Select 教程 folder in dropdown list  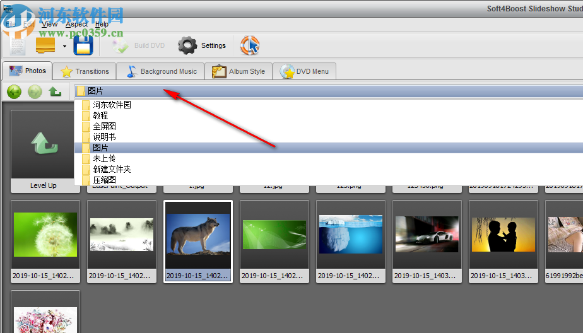pyautogui.click(x=329, y=115)
